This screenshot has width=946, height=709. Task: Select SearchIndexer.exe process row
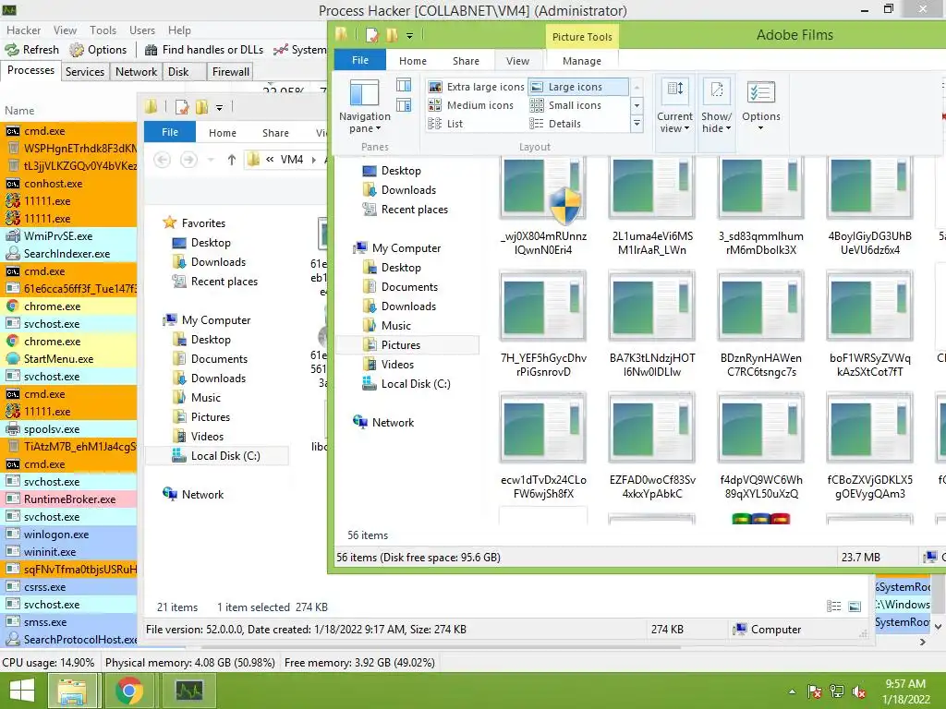pos(68,254)
